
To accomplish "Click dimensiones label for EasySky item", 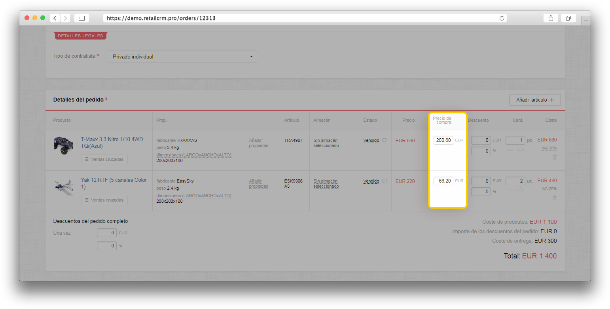I will [194, 196].
